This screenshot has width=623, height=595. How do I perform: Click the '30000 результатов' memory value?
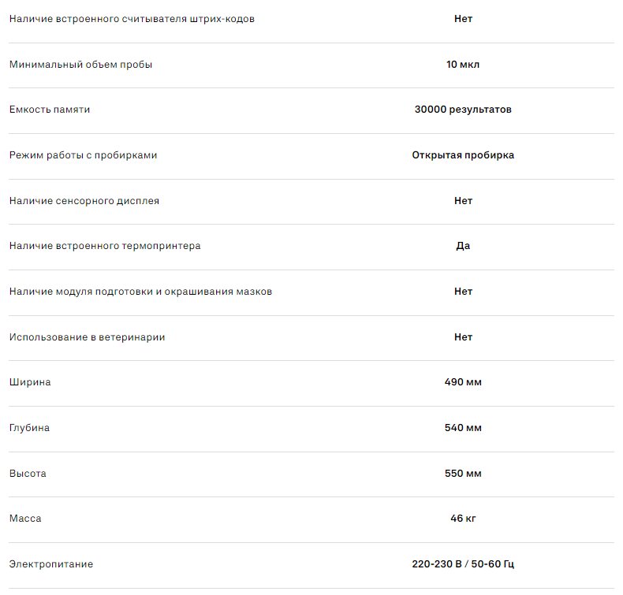(x=463, y=110)
